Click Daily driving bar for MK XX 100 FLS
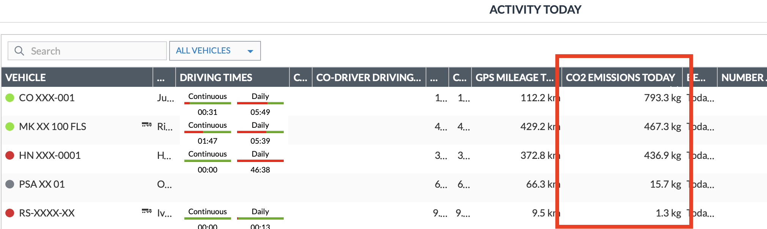Image resolution: width=767 pixels, height=229 pixels. tap(260, 132)
